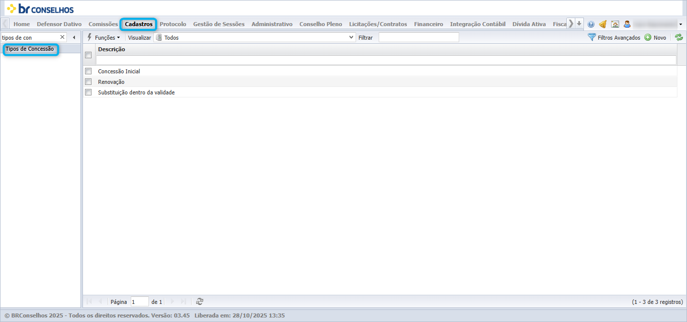Go to the first page arrow
The height and width of the screenshot is (322, 687).
click(90, 301)
